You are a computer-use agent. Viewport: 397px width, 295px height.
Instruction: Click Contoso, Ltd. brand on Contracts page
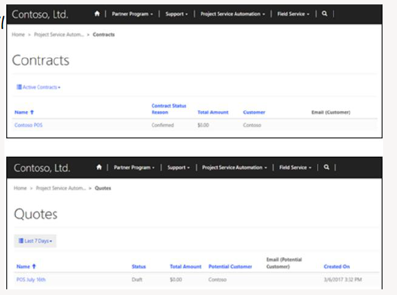point(40,15)
